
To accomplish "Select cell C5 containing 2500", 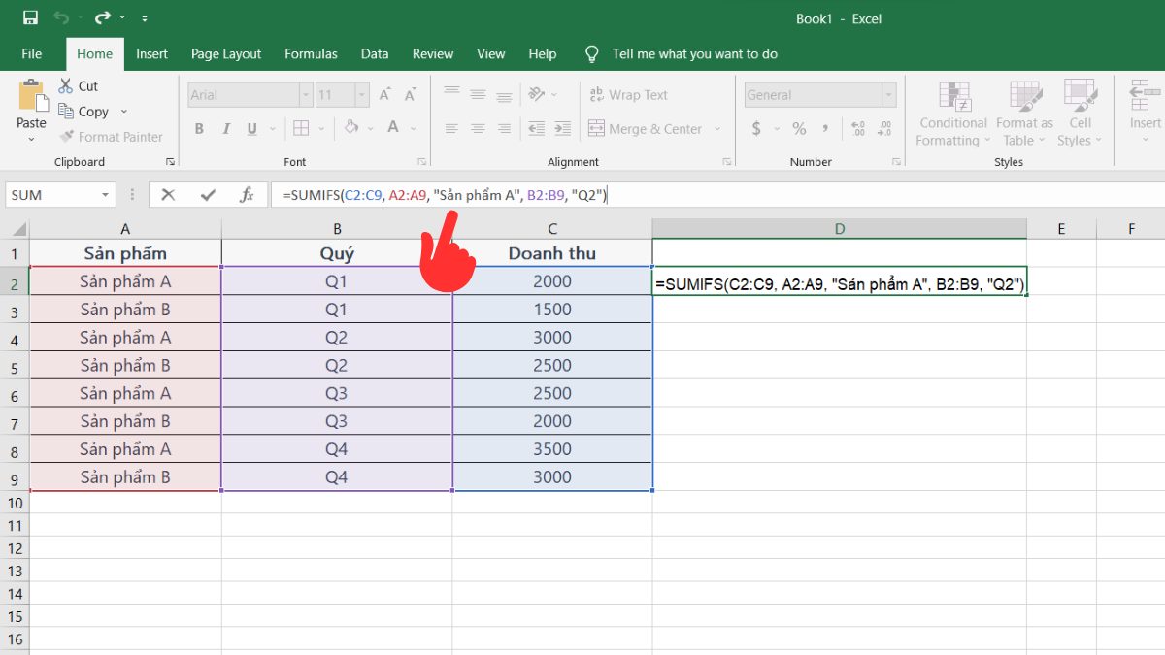I will coord(551,364).
